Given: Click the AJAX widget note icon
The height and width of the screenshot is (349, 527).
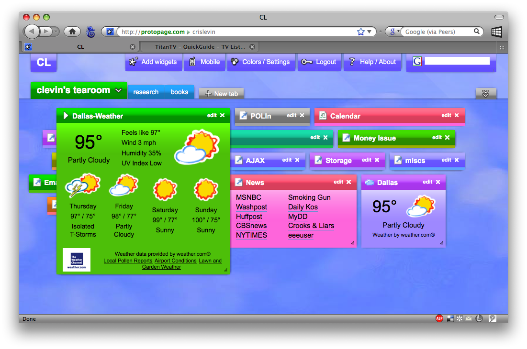Looking at the screenshot, I should [239, 160].
